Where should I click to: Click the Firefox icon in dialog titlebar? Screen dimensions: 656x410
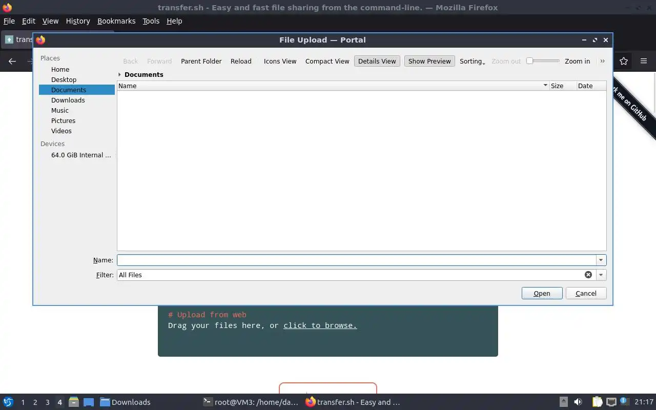pyautogui.click(x=40, y=39)
